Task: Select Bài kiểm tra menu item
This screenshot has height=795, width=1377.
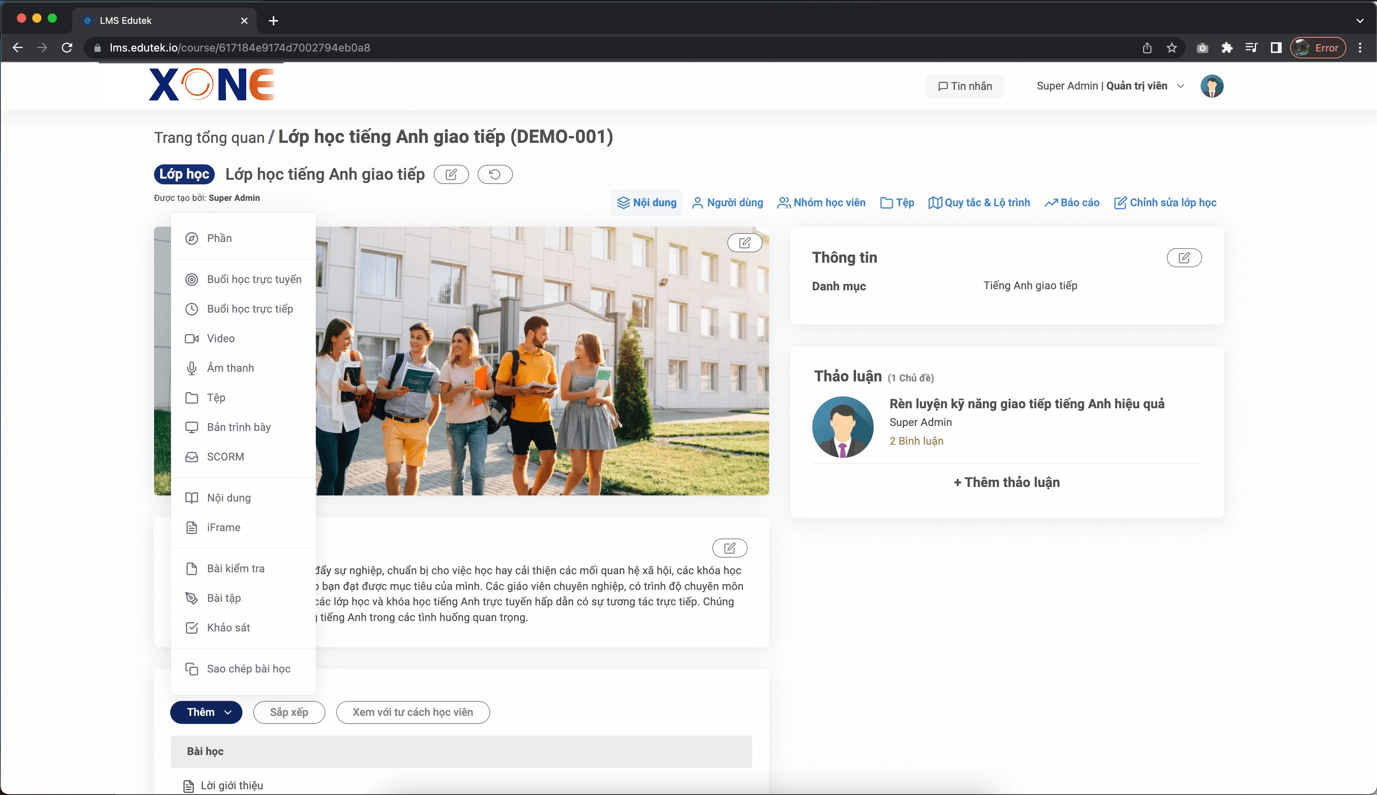Action: [243, 568]
